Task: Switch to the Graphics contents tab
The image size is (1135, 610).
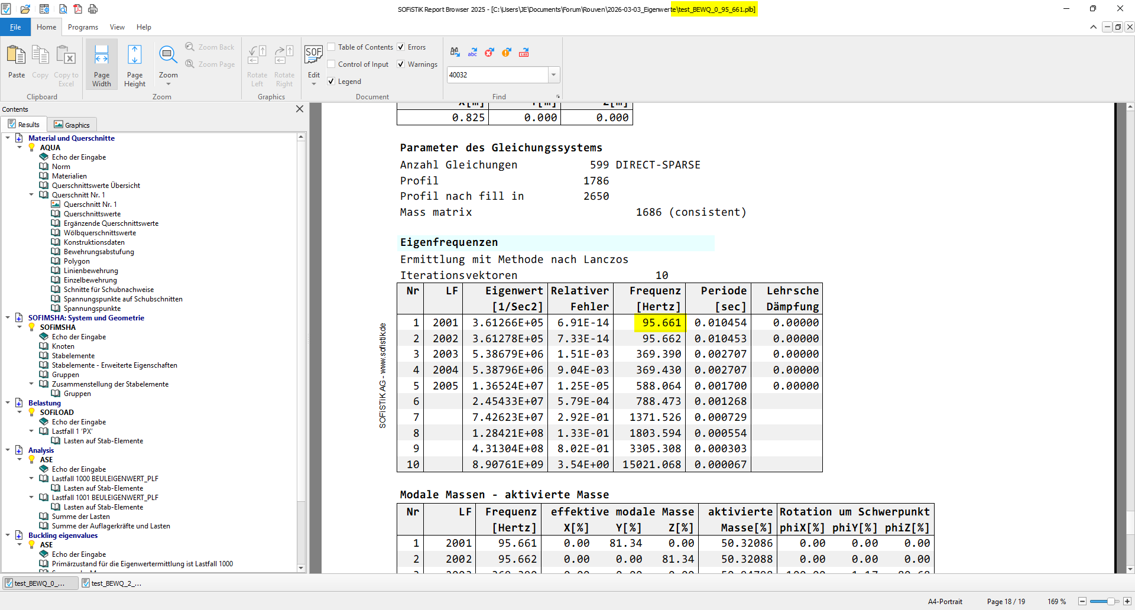Action: coord(72,125)
